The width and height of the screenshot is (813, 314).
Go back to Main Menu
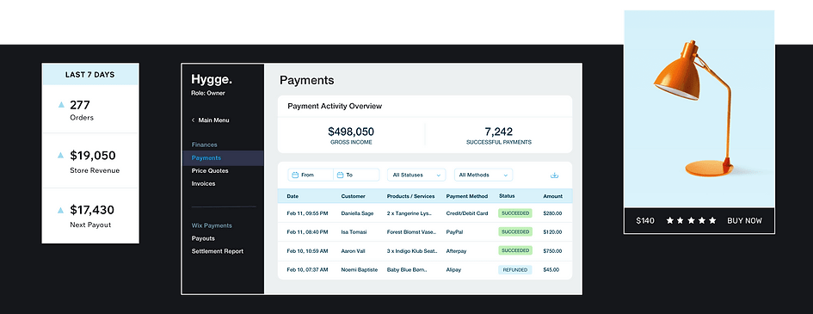tap(213, 120)
